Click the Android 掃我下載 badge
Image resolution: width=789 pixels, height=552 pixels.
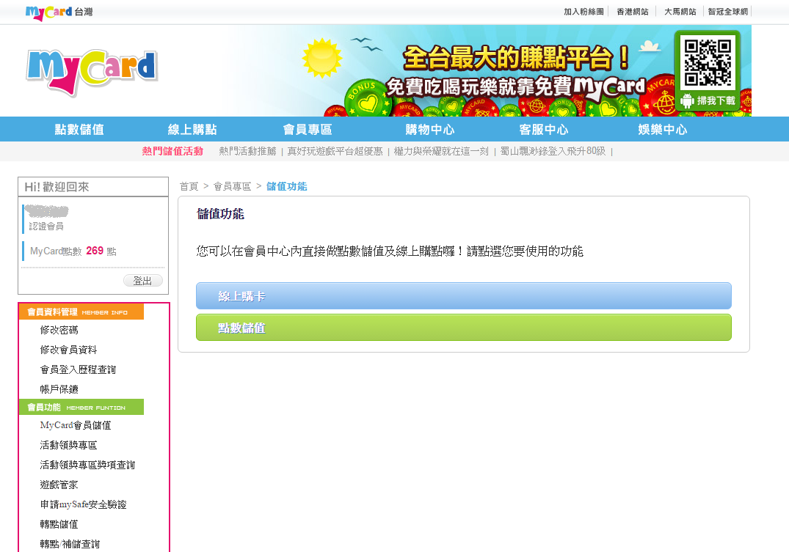[x=708, y=100]
